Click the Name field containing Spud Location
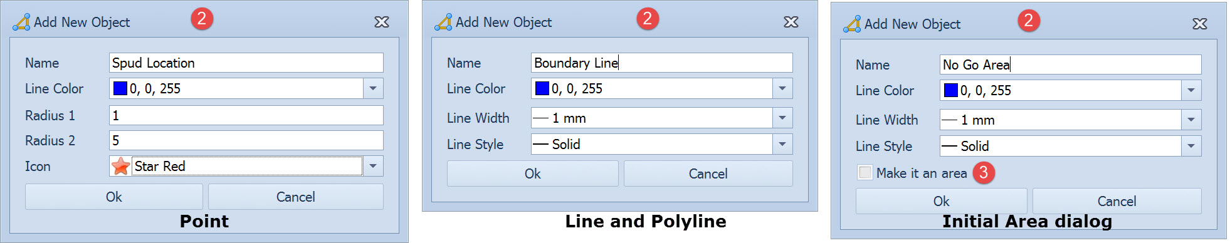The image size is (1230, 243). (246, 63)
